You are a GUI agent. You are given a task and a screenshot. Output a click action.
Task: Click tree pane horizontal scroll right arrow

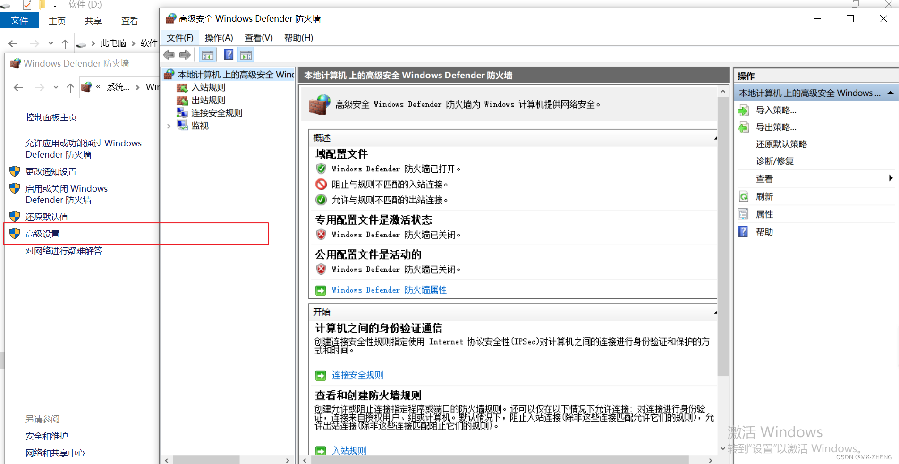pos(288,460)
